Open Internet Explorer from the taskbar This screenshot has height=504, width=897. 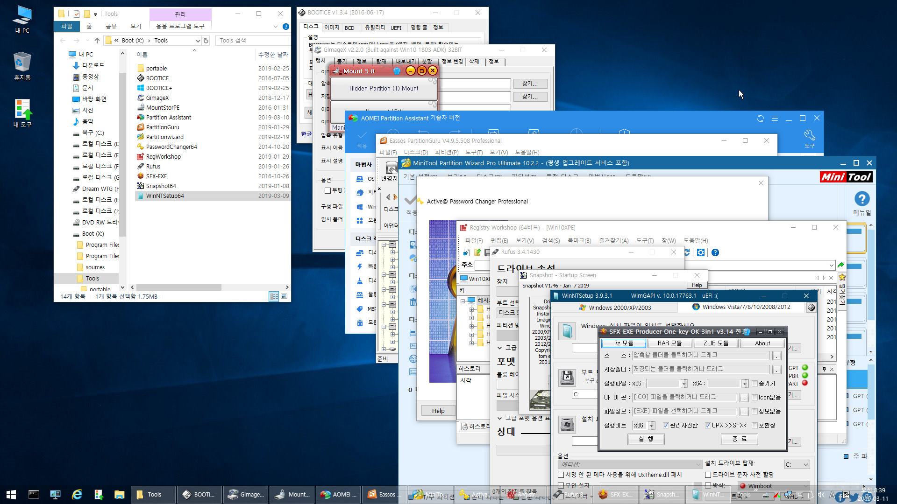click(77, 494)
